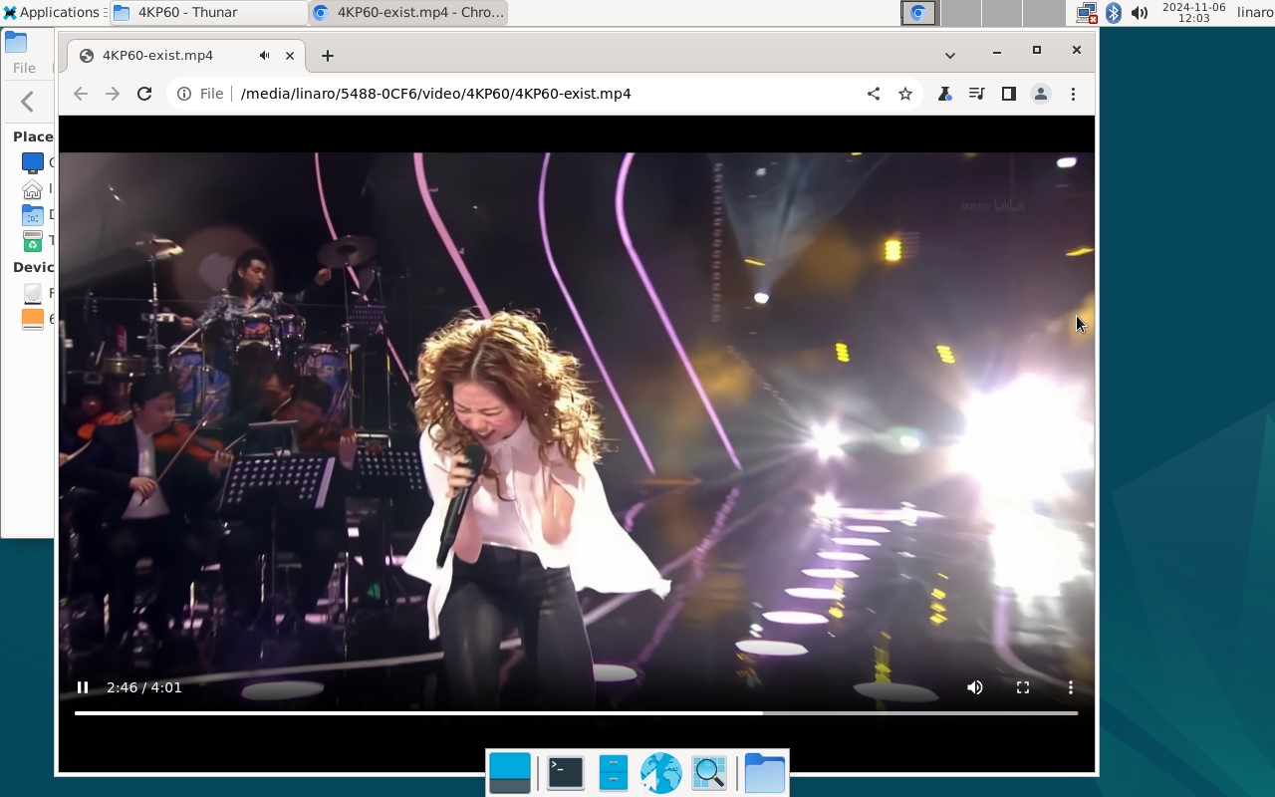Mute the video with the speaker icon

pyautogui.click(x=974, y=687)
